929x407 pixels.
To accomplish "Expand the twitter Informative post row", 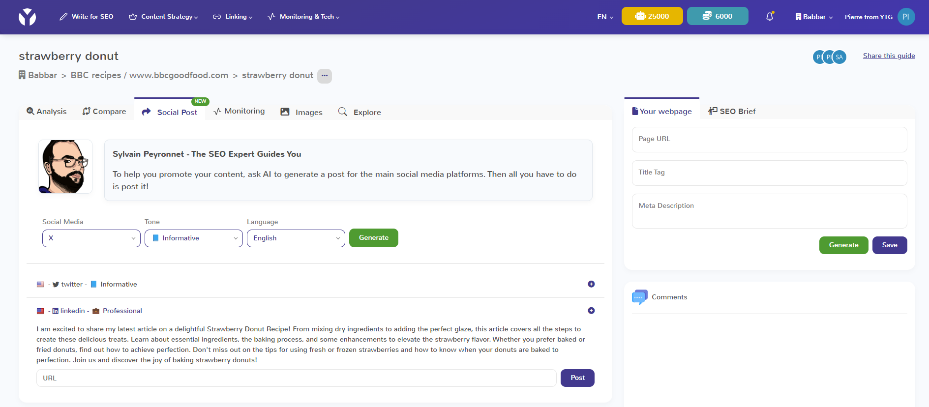I will pyautogui.click(x=591, y=284).
